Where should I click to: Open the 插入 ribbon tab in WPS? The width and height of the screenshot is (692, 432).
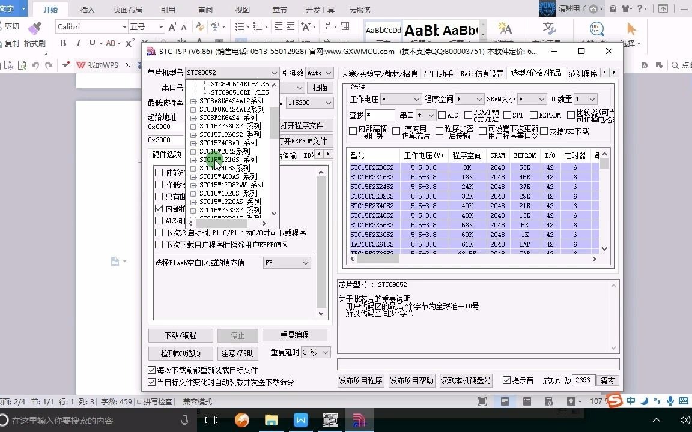[x=87, y=10]
